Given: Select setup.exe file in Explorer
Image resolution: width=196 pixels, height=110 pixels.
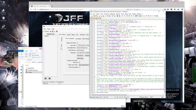Looking at the screenshot, I should pyautogui.click(x=30, y=72).
